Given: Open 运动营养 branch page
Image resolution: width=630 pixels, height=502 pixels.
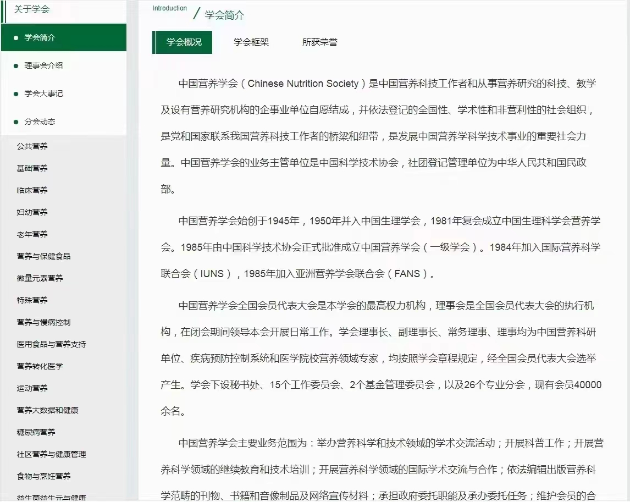Looking at the screenshot, I should coord(32,388).
